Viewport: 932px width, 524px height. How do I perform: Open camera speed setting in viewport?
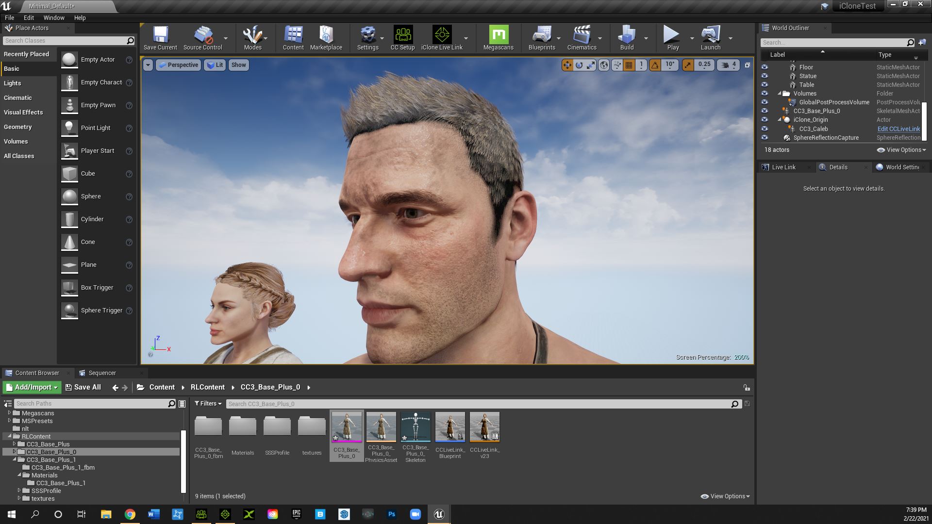(x=729, y=65)
